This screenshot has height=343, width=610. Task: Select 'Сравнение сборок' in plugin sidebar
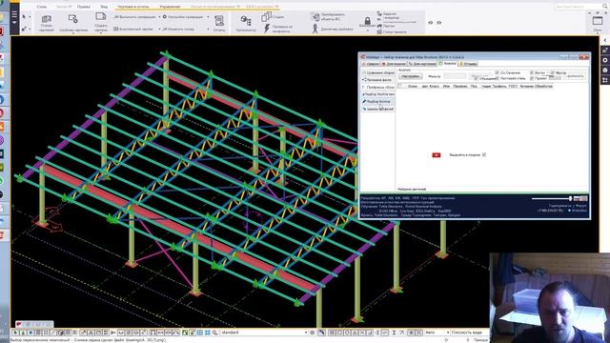tap(378, 72)
